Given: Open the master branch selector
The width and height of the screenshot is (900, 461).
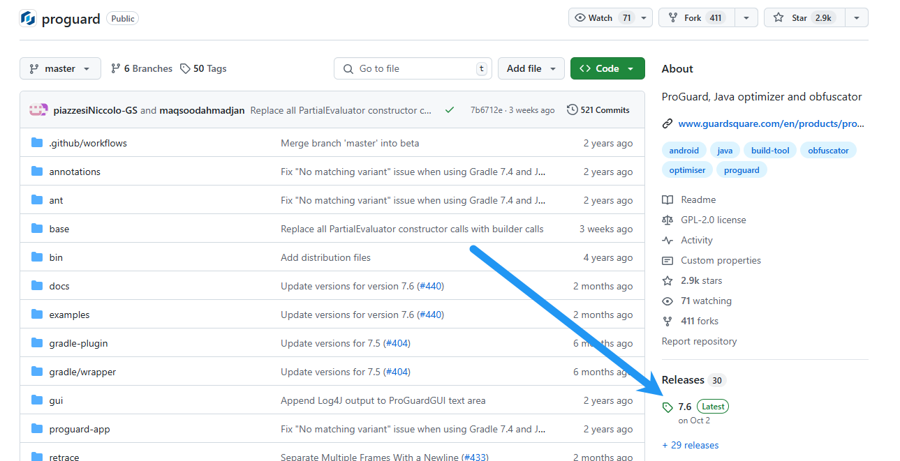Looking at the screenshot, I should (x=60, y=68).
